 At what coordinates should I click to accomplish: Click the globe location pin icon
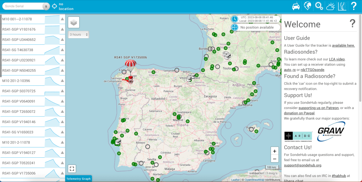(x=308, y=6)
